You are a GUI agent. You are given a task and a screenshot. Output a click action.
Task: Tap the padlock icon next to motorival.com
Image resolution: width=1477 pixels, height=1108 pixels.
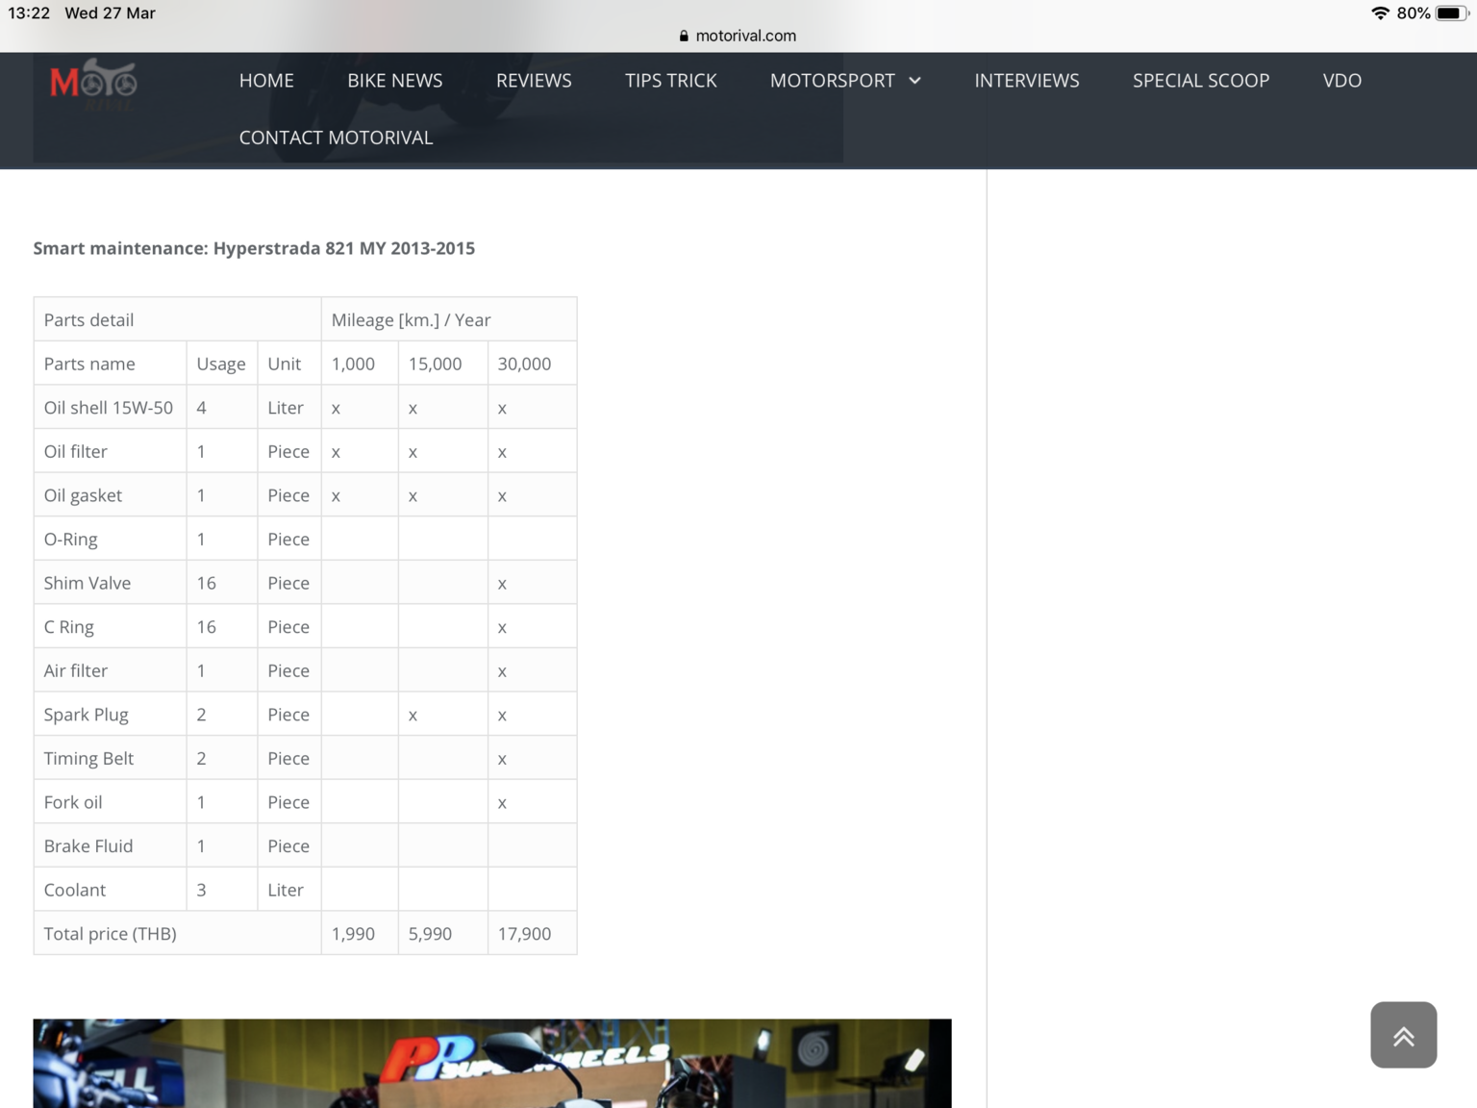pyautogui.click(x=684, y=36)
